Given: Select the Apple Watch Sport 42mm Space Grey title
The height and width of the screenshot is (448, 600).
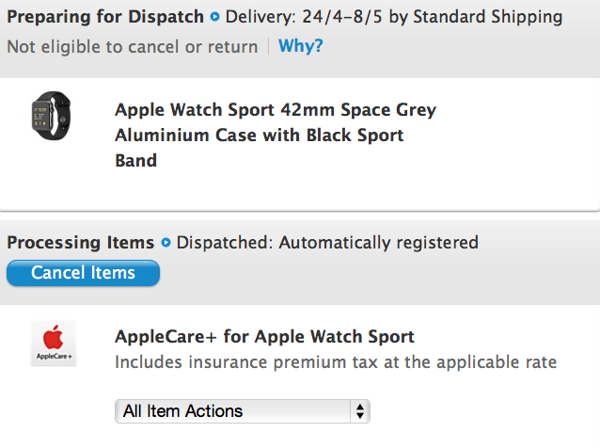Looking at the screenshot, I should (276, 136).
